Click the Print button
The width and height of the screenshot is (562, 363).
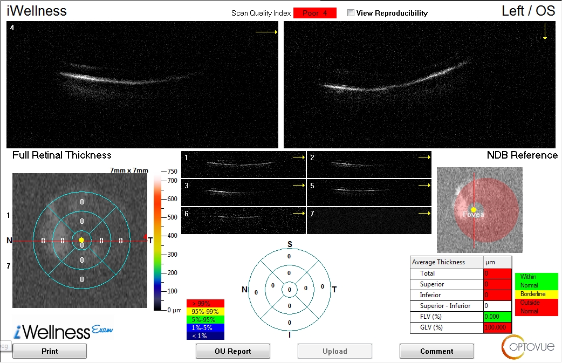coord(49,351)
